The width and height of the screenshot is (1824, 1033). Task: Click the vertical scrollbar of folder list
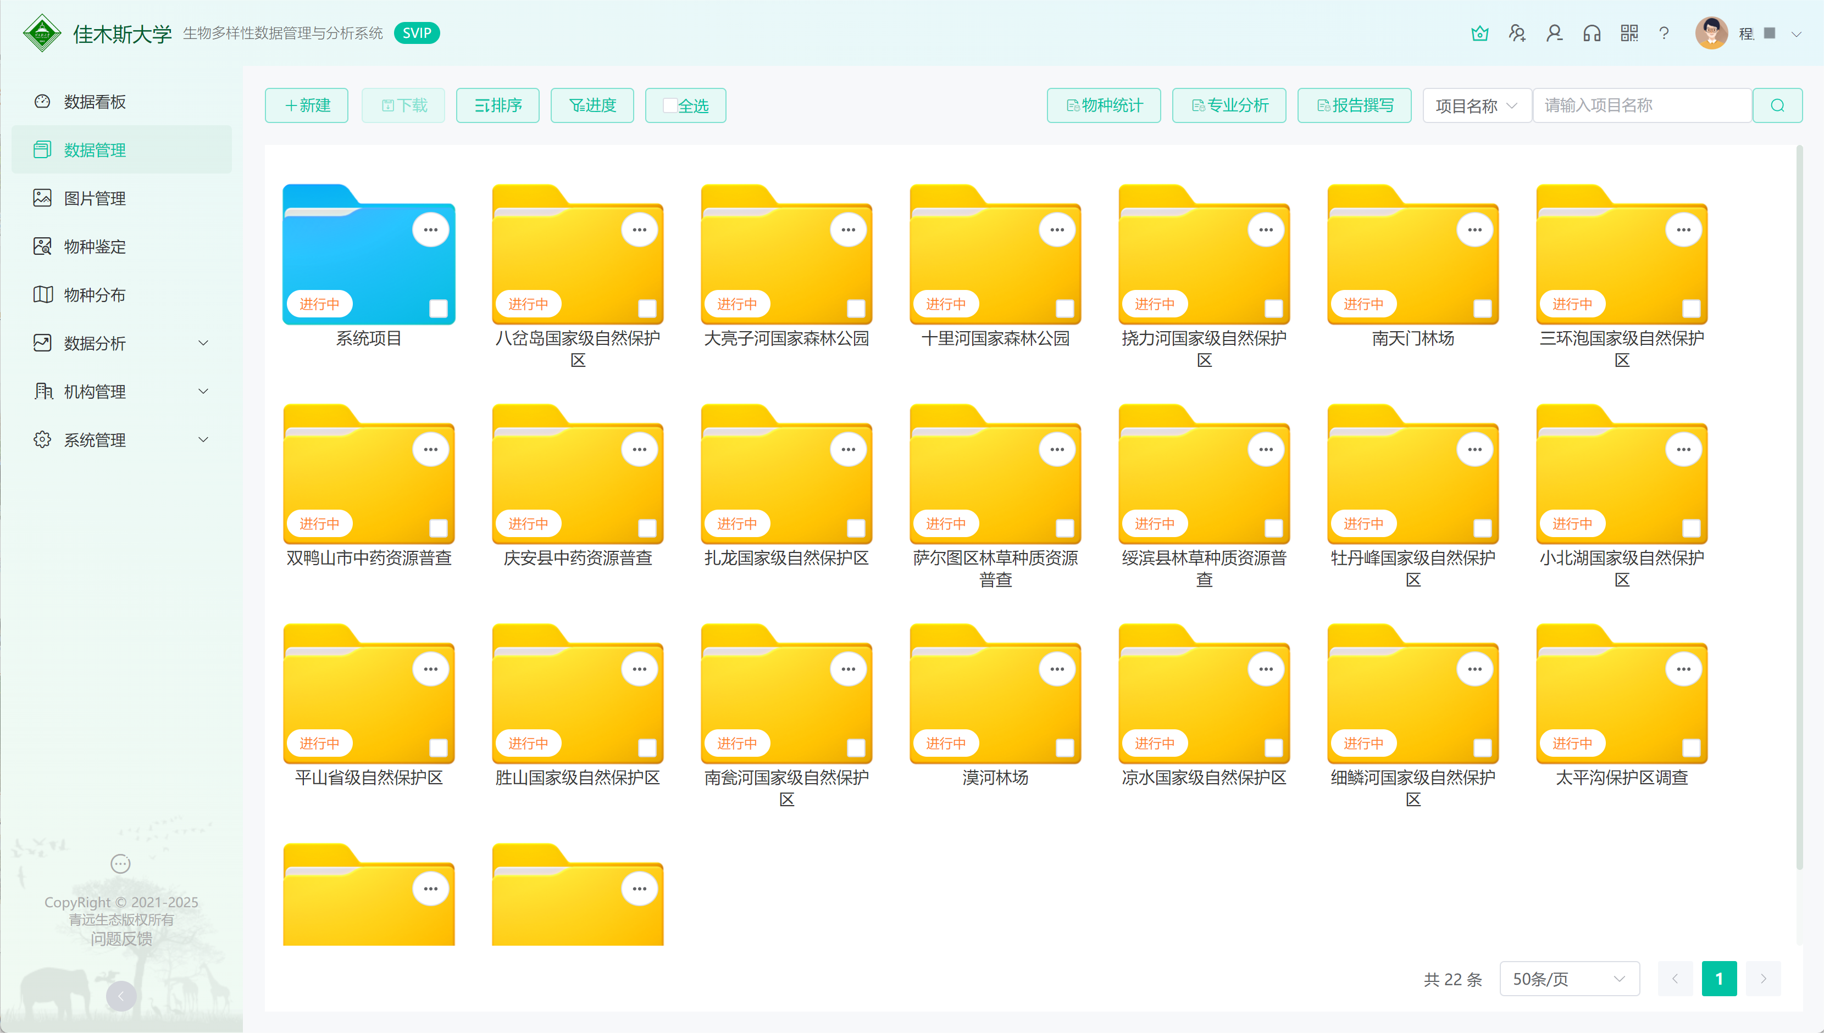tap(1799, 507)
